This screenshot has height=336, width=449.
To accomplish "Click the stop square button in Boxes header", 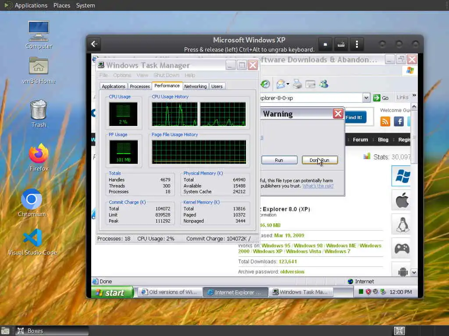I will 325,44.
